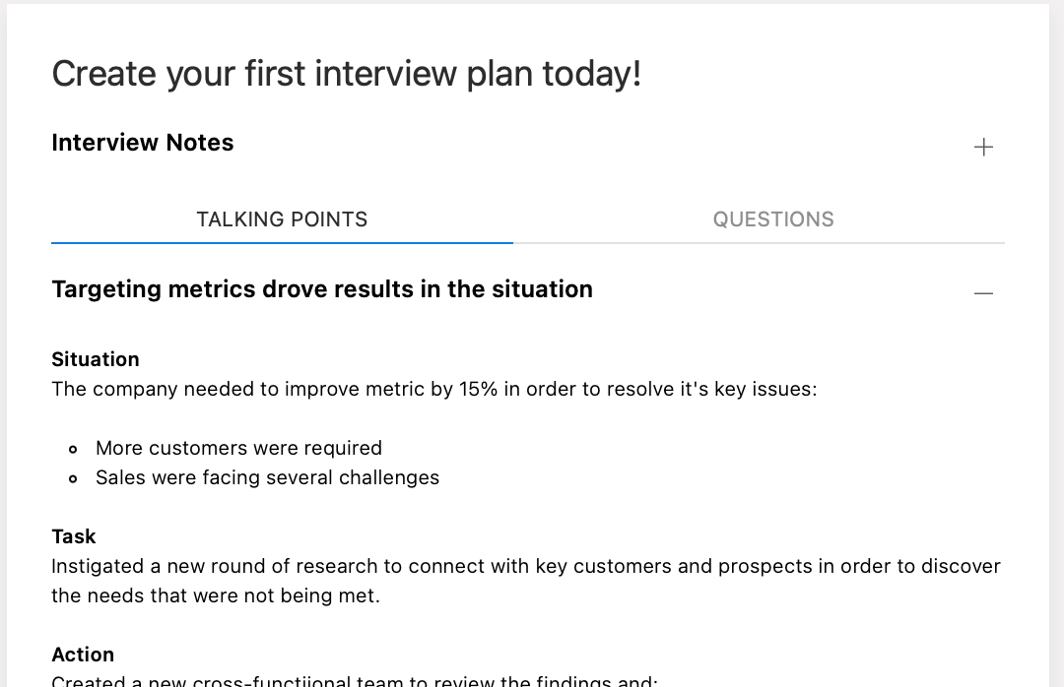Click the Action subheading
The width and height of the screenshot is (1064, 687).
(83, 655)
